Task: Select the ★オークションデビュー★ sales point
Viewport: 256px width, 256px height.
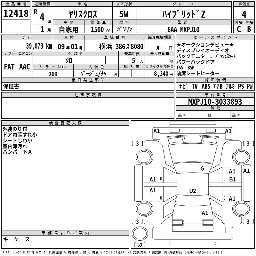Action: click(x=205, y=44)
